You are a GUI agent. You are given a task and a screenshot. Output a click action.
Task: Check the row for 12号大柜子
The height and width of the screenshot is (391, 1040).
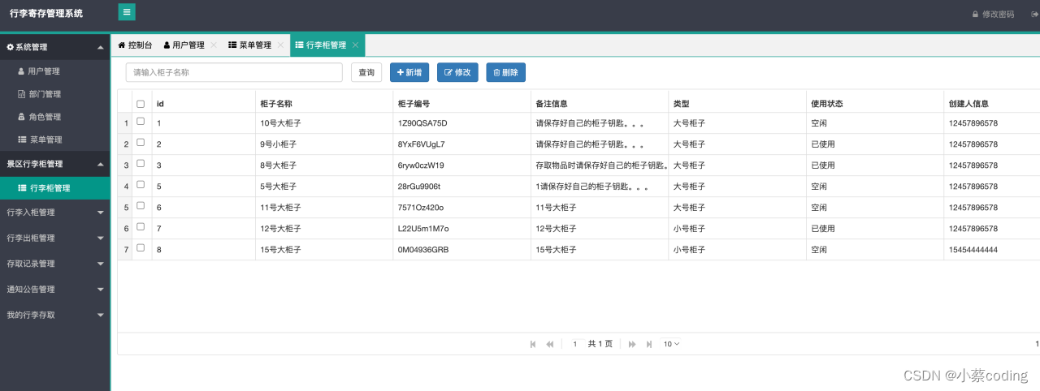click(x=141, y=227)
